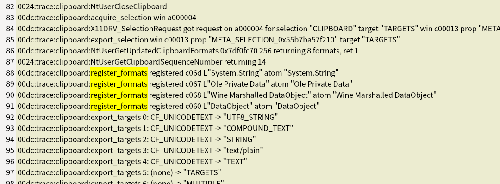Click "System.String" atom text on line 88
This screenshot has height=184, width=500.
(312, 73)
